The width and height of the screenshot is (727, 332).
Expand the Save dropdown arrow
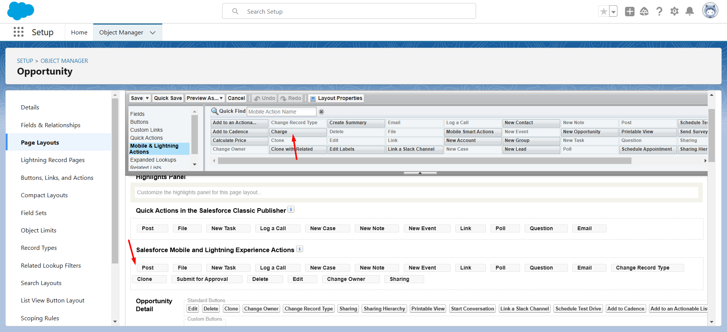coord(147,98)
